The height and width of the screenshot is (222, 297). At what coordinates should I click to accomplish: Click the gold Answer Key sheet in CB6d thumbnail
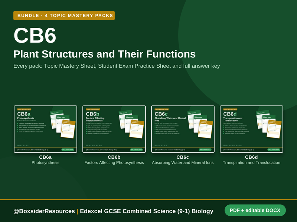tap(274, 129)
